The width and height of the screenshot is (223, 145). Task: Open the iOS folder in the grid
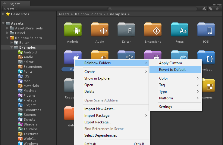(206, 29)
